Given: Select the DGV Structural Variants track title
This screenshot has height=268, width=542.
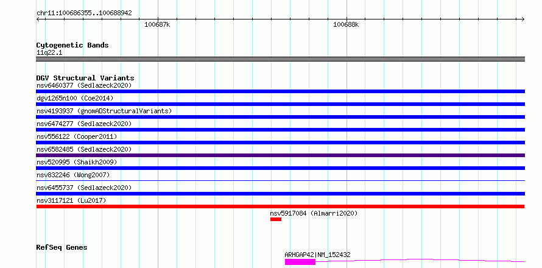Looking at the screenshot, I should point(85,78).
